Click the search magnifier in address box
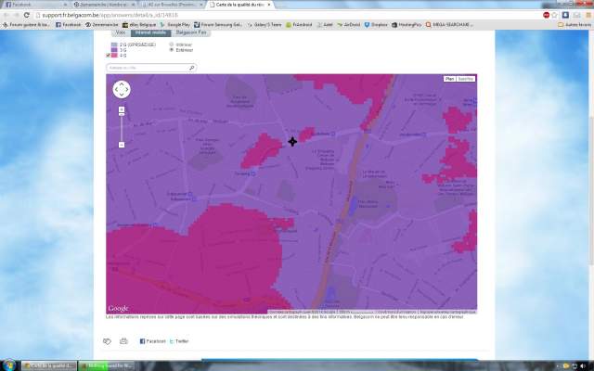Viewport: 594px width, 371px height. [191, 68]
